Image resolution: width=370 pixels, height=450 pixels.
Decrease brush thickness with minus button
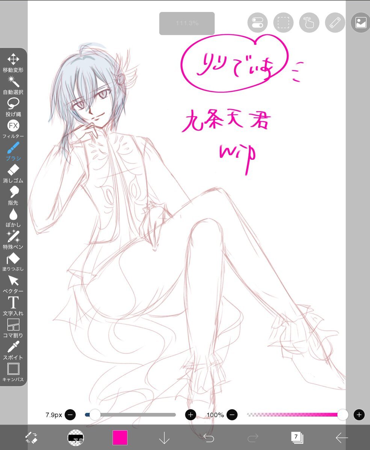pos(70,415)
